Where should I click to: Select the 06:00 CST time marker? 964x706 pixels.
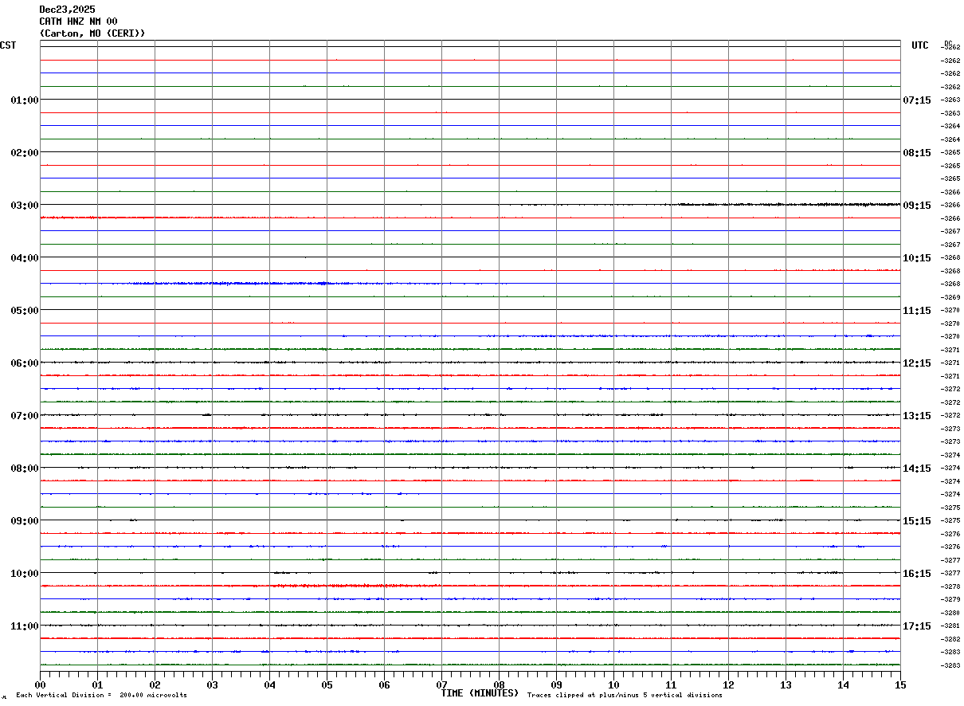click(25, 363)
